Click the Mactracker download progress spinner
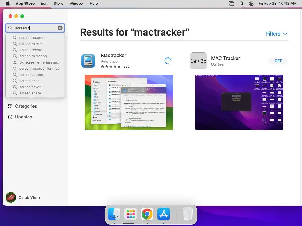 [168, 61]
